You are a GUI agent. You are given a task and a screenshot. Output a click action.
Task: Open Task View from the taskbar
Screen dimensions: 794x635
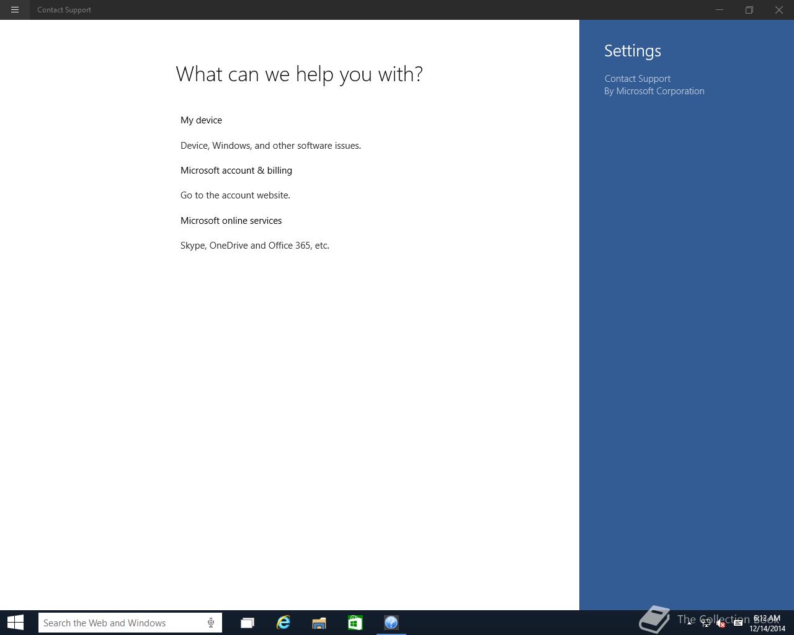(247, 623)
